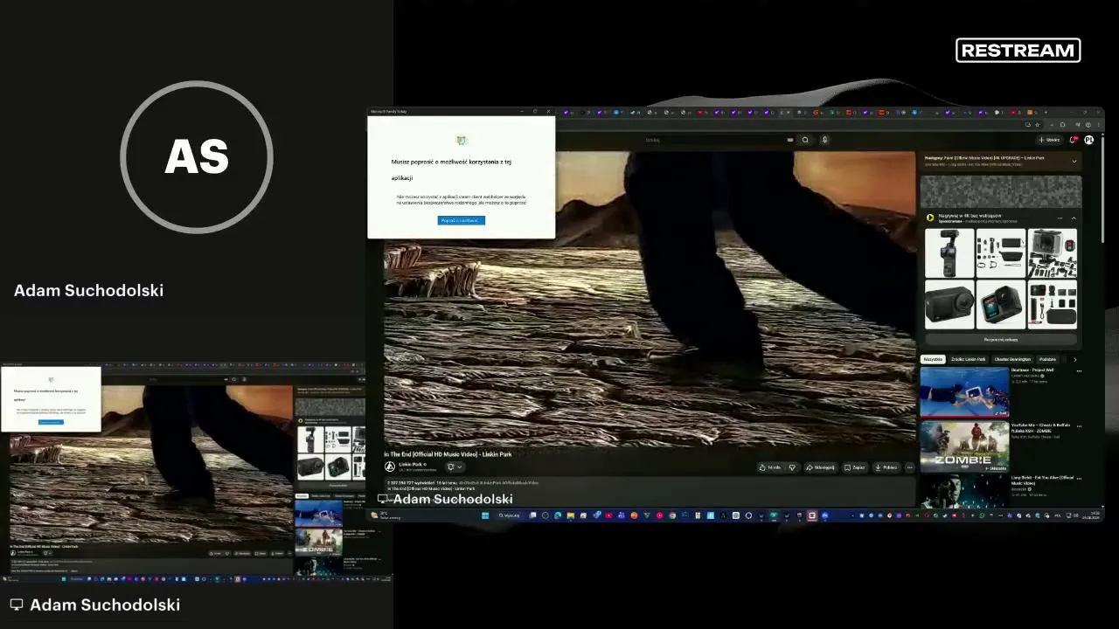Image resolution: width=1119 pixels, height=629 pixels.
Task: Select the Źródło: Linkin Park chip
Action: point(969,359)
